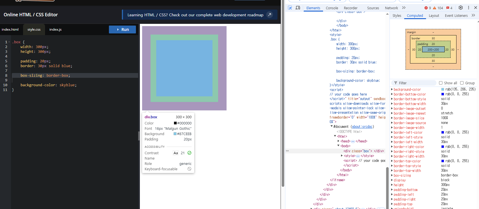
Task: Click the 200×200 content box in diagram
Action: 433,49
